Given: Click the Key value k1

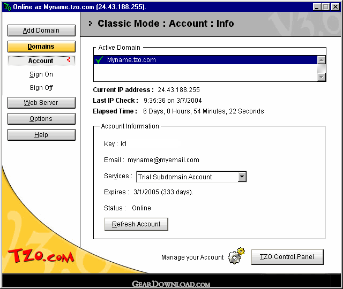Looking at the screenshot, I should pyautogui.click(x=124, y=144).
